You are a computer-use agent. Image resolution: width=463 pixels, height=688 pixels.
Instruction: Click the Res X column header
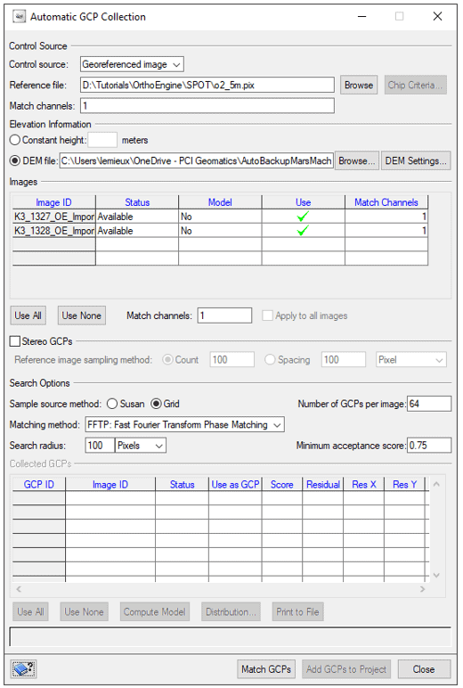tap(364, 485)
